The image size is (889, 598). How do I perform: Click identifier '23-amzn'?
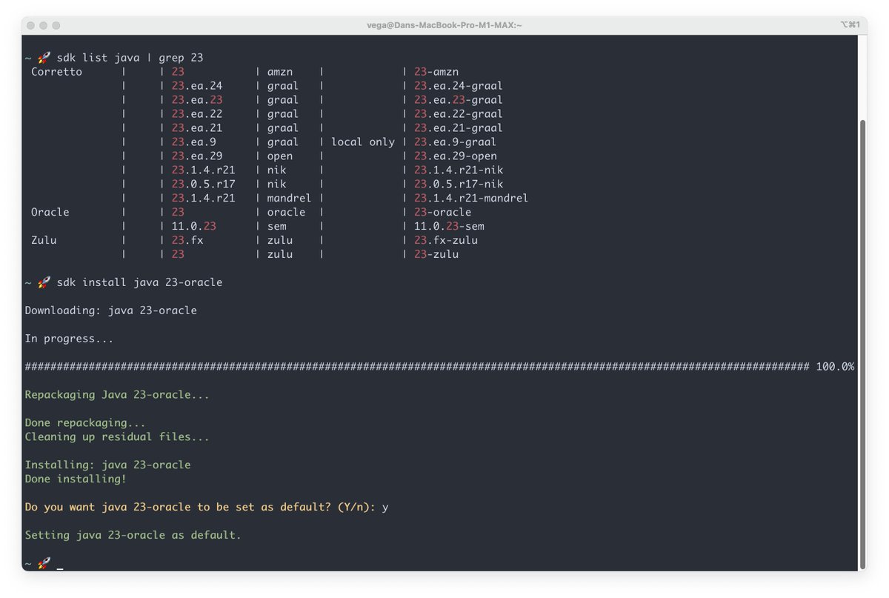436,72
